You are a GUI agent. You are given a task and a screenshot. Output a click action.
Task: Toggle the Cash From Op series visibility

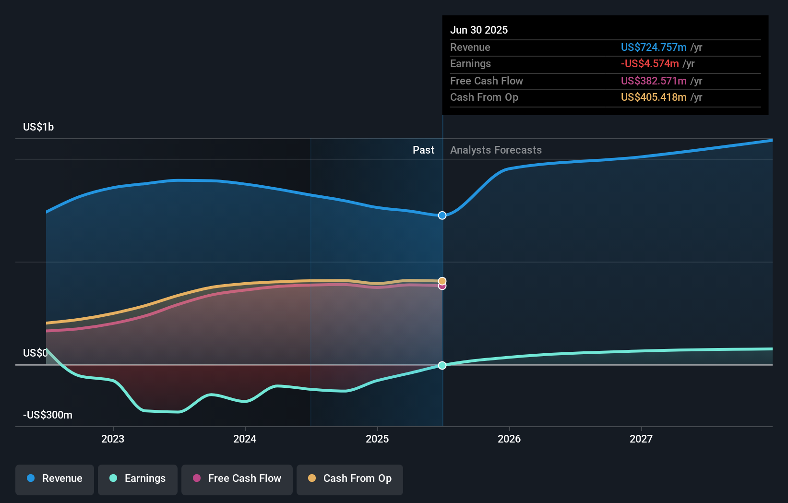349,479
